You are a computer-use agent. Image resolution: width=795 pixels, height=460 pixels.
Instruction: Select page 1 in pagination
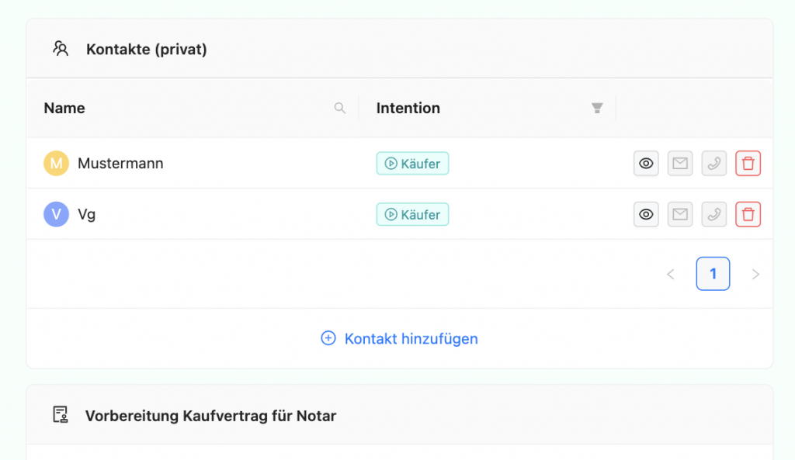click(x=713, y=274)
